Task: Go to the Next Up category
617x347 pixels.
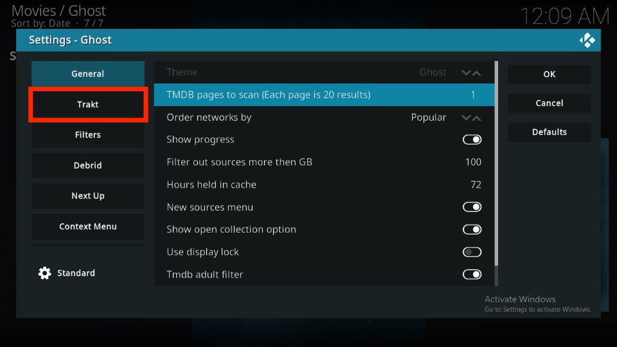Action: 88,195
